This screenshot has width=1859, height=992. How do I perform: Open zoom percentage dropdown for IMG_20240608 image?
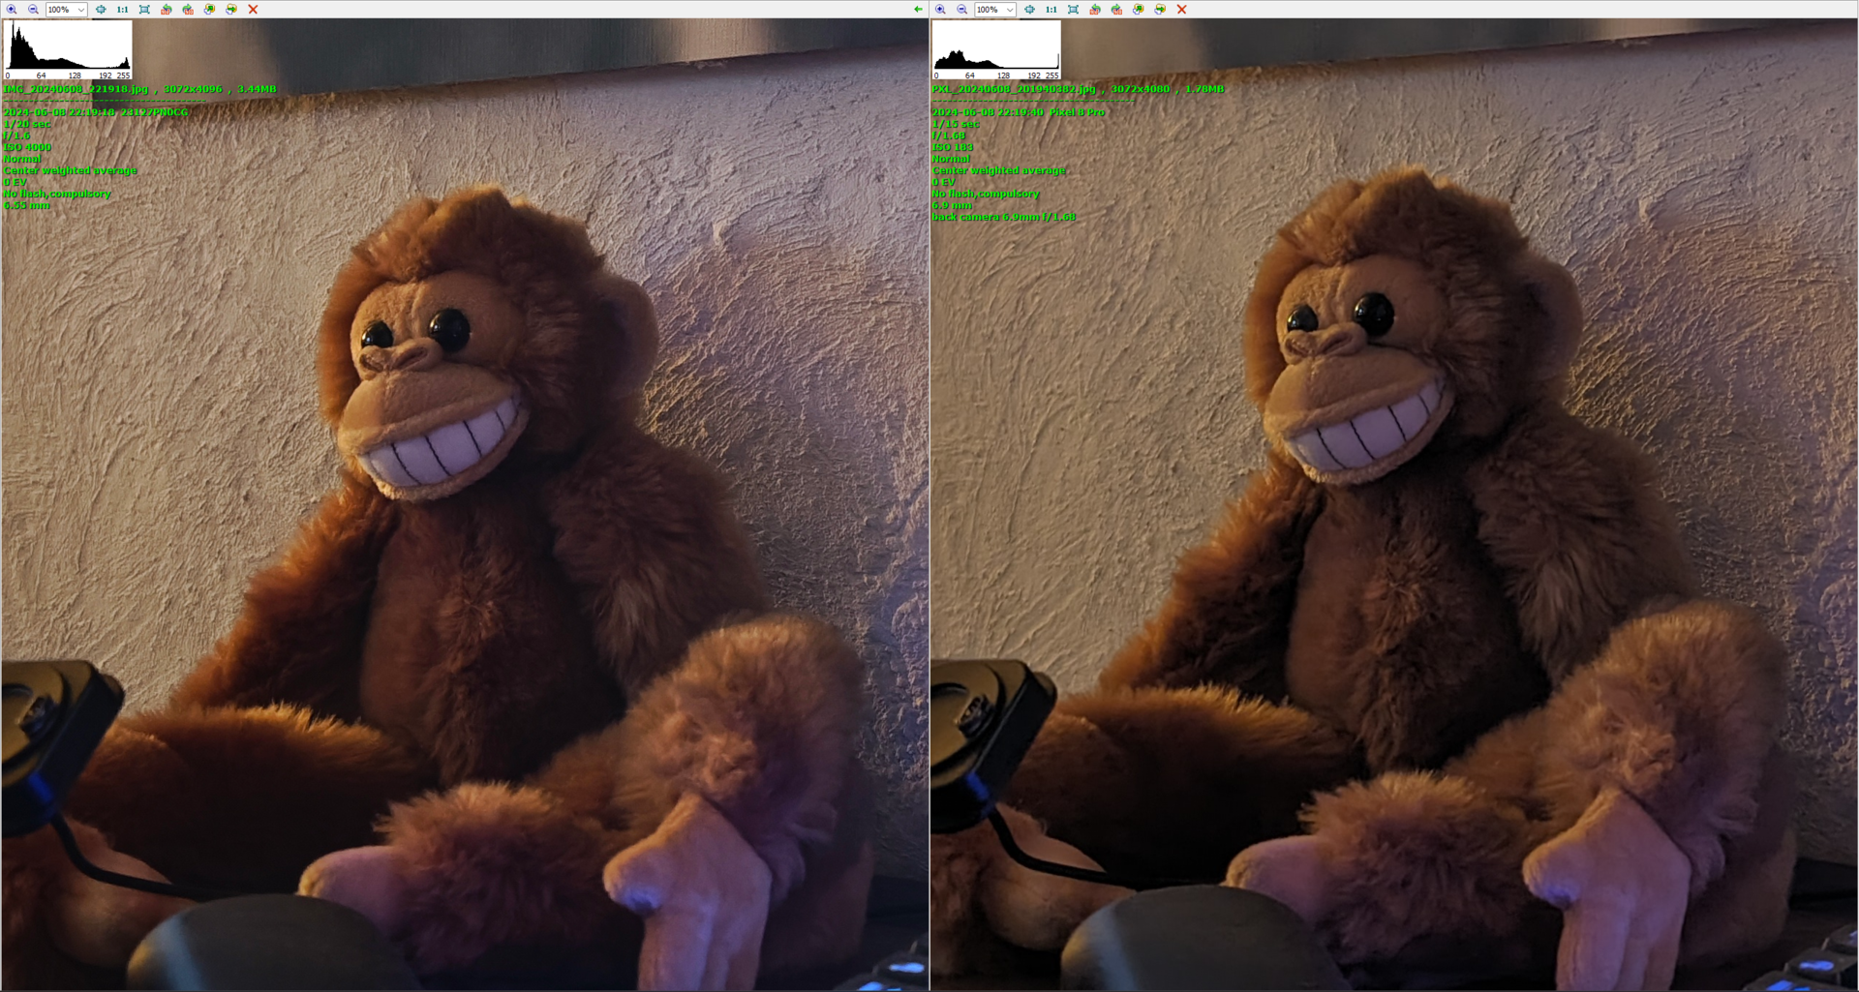tap(81, 10)
